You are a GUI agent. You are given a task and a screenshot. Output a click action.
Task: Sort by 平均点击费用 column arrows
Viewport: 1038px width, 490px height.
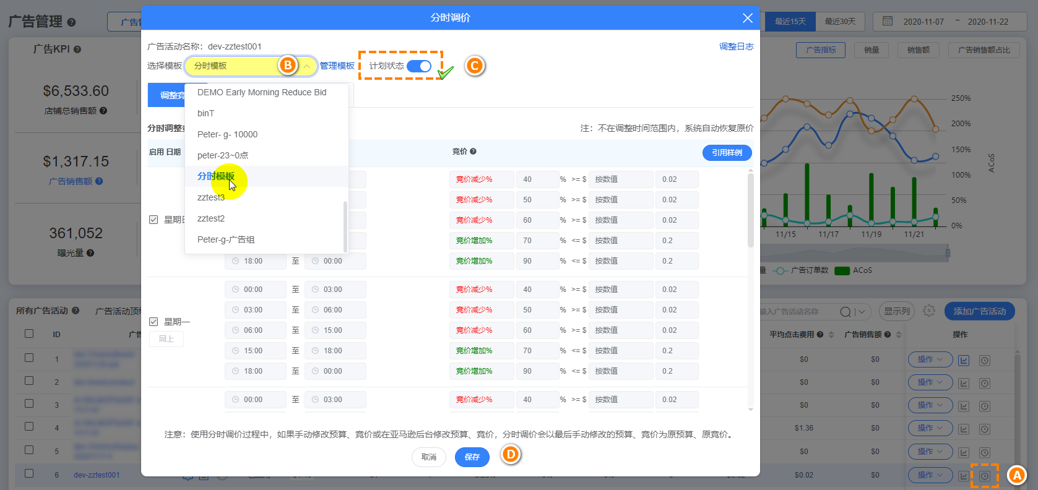pyautogui.click(x=831, y=335)
